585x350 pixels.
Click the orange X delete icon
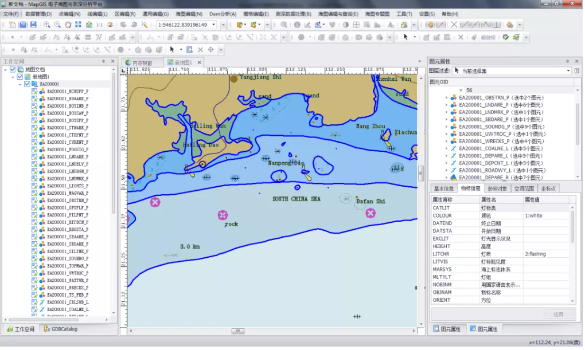[454, 25]
